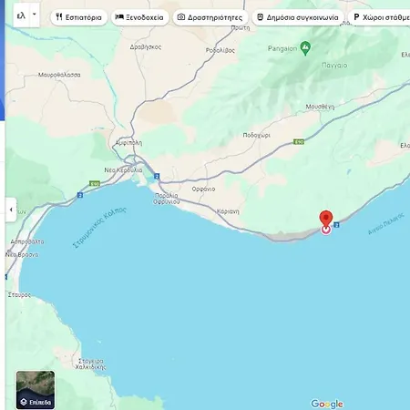Click the E90 shield west of Νέα Κερδύλια
Viewport: 410px width, 410px height.
click(95, 184)
